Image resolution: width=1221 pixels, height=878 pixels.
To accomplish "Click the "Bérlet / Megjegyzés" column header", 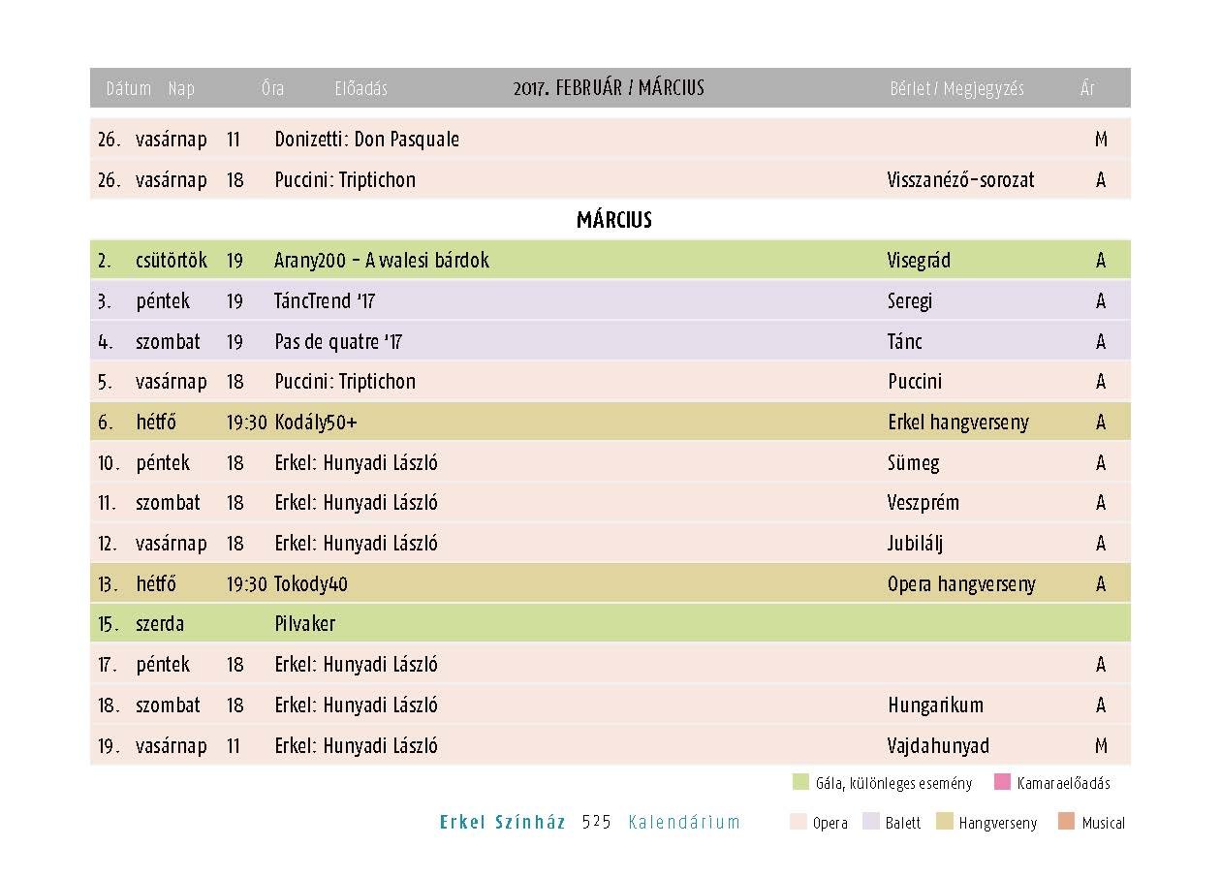I will [956, 88].
